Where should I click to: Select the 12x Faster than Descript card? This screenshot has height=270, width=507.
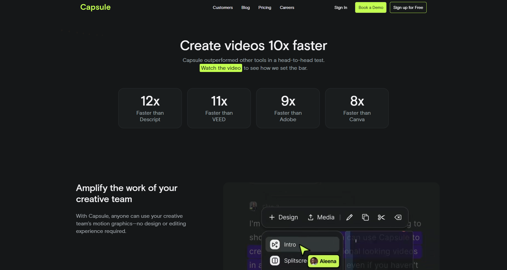point(150,108)
